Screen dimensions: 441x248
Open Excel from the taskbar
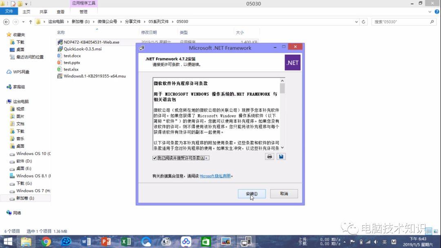pyautogui.click(x=126, y=241)
